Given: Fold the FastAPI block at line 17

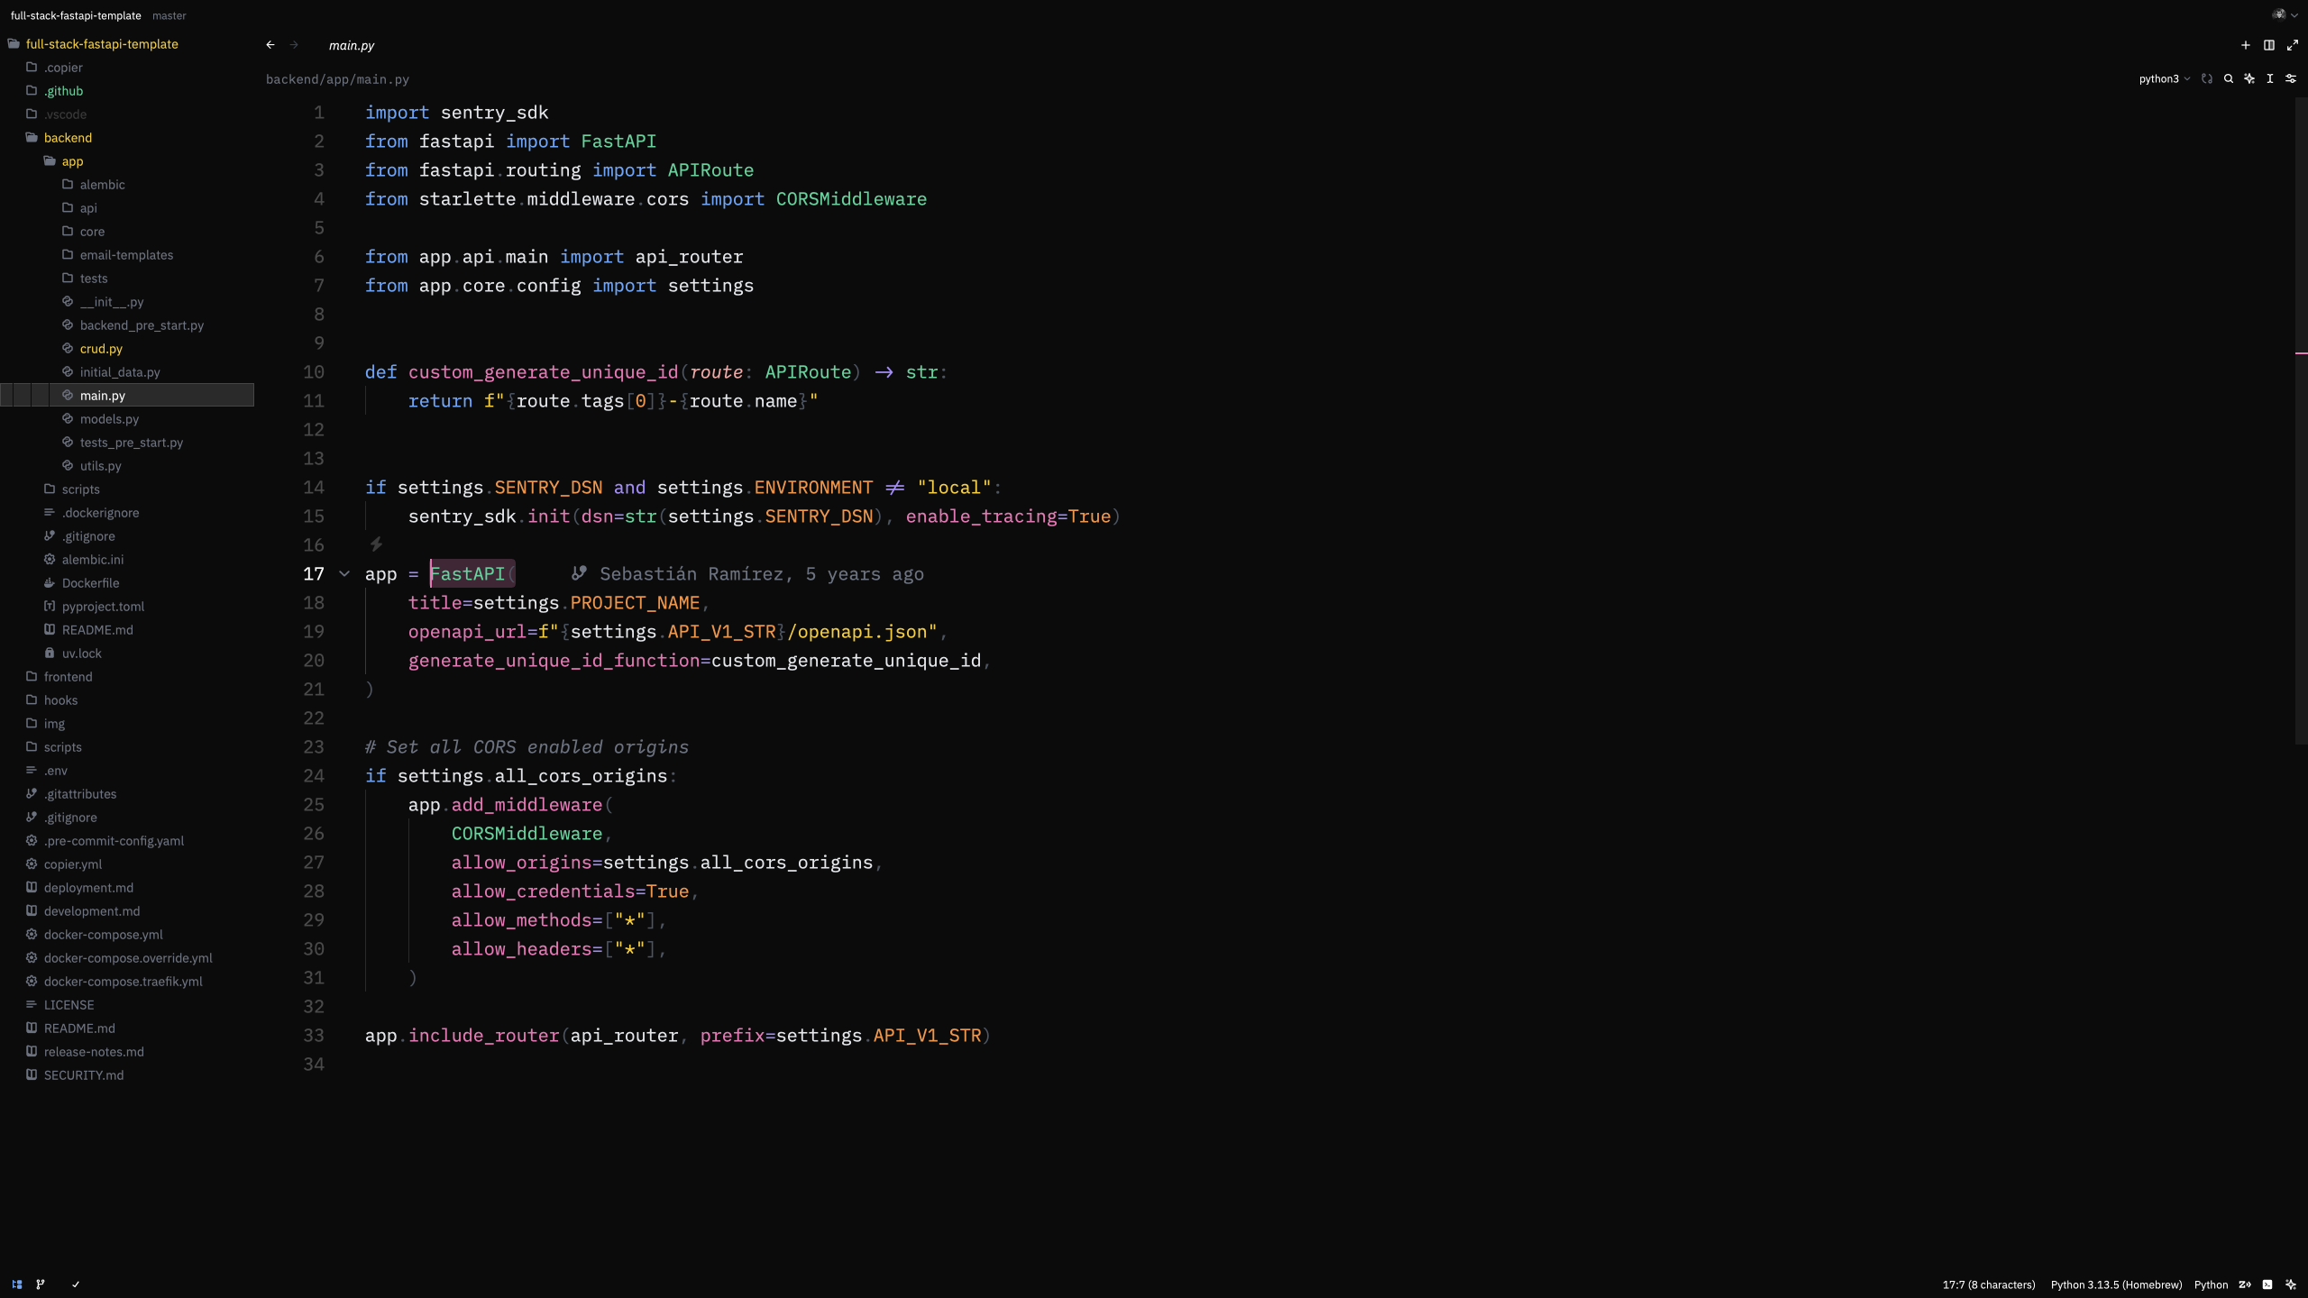Looking at the screenshot, I should pos(344,573).
